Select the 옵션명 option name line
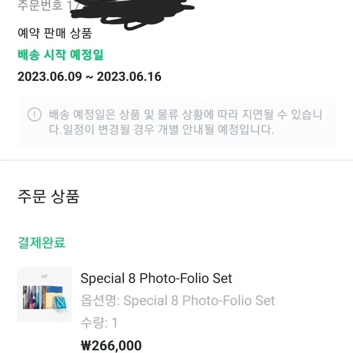353x353 pixels. coord(178,300)
